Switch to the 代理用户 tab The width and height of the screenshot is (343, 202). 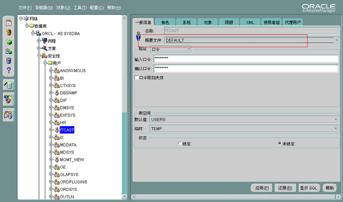292,22
